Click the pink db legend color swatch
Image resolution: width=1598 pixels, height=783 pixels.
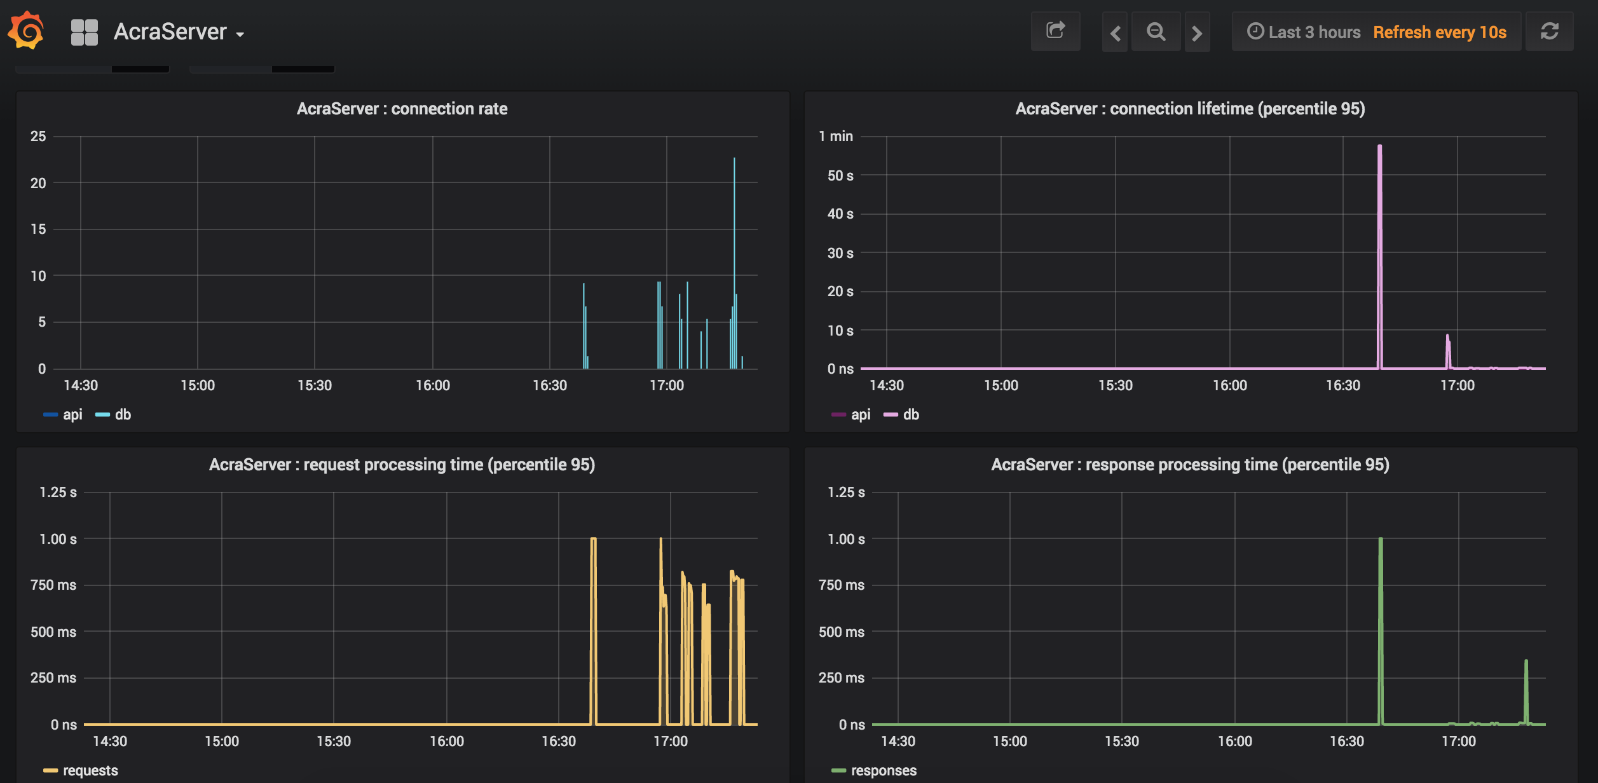click(x=891, y=415)
